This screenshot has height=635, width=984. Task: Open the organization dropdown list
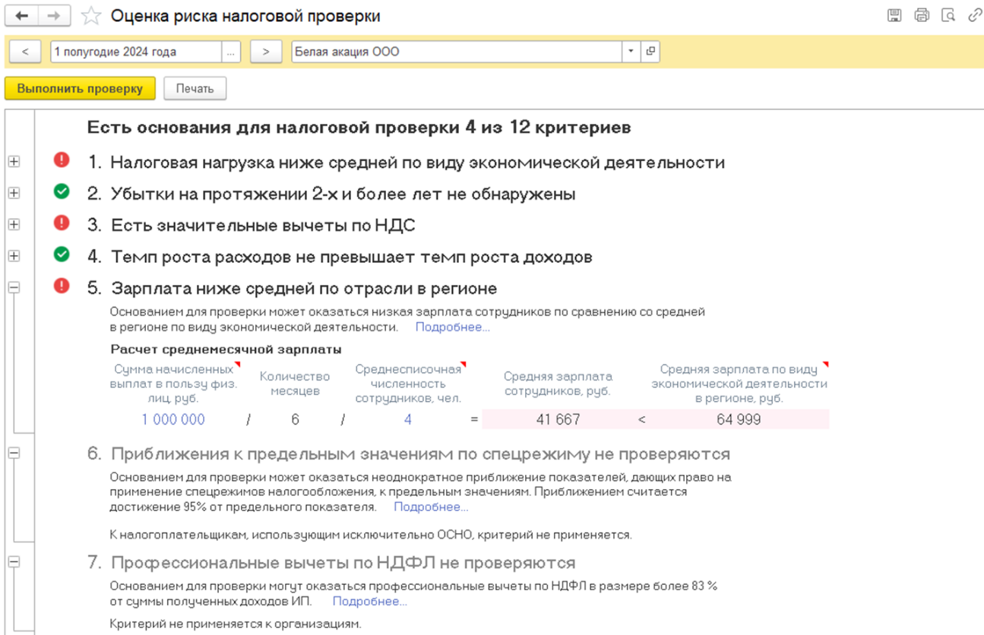point(631,52)
